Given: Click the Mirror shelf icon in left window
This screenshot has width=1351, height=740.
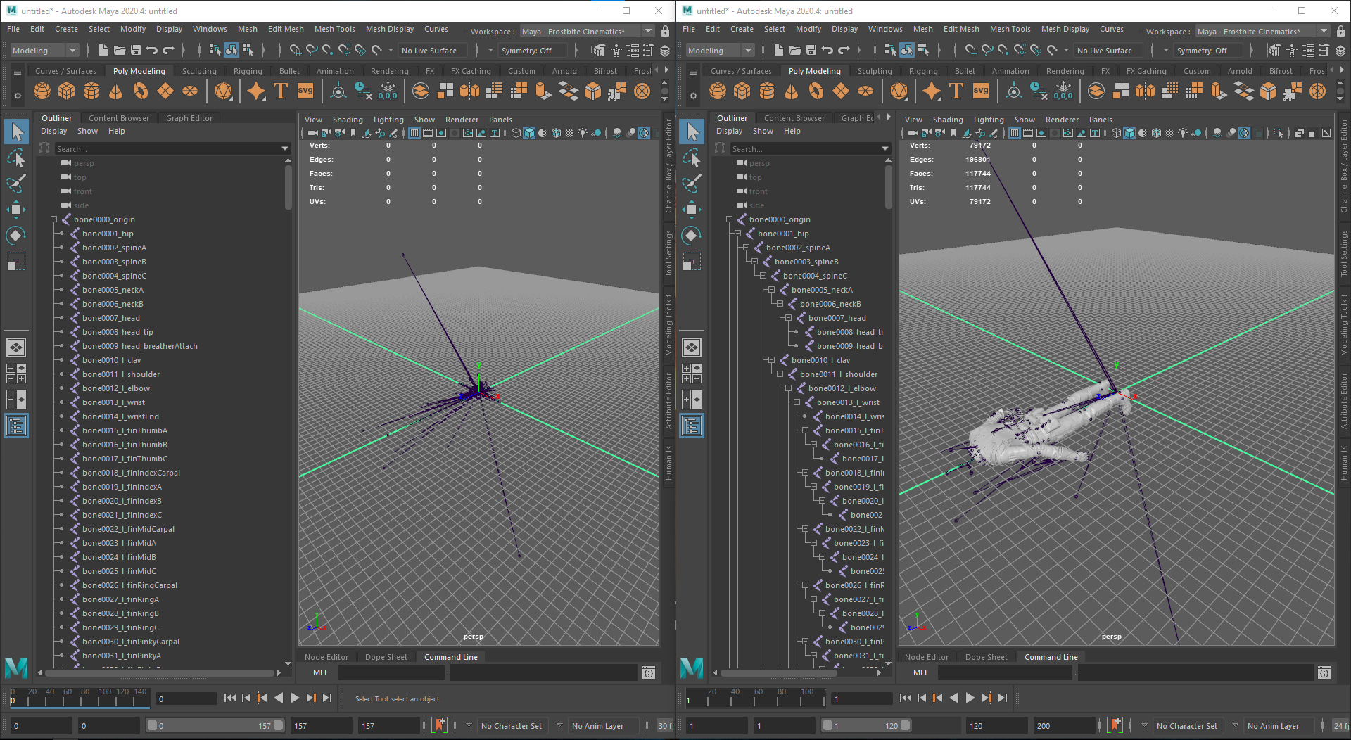Looking at the screenshot, I should [469, 91].
